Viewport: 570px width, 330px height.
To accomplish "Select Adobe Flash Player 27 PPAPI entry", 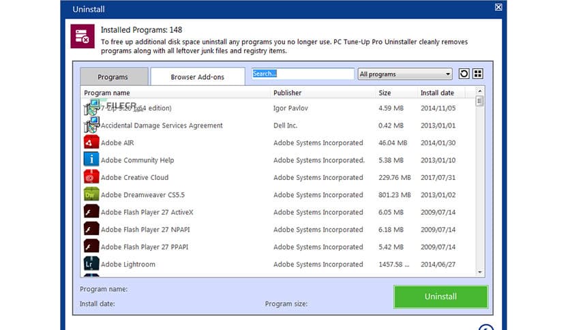I will (145, 247).
